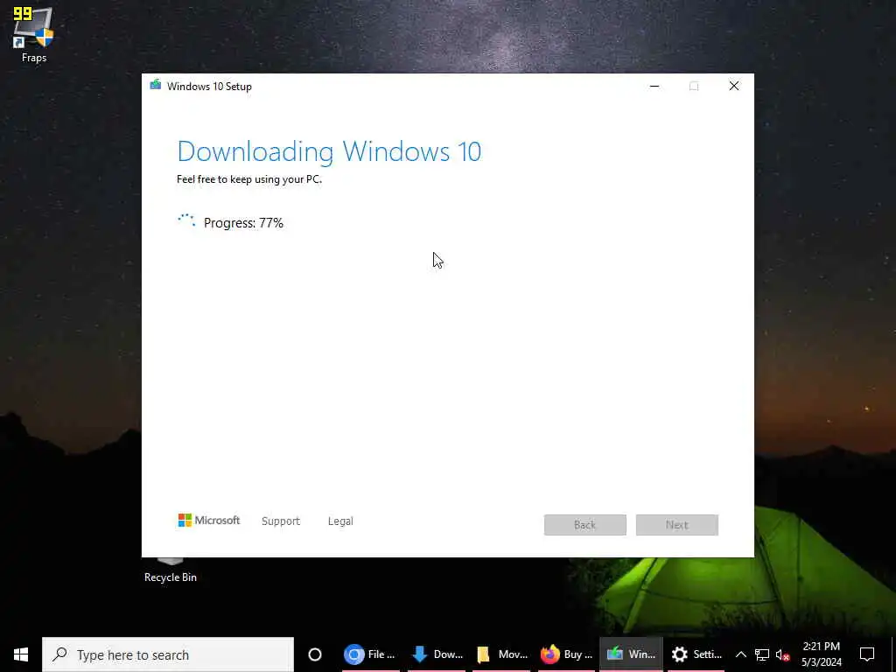Click the Downloading Windows 10 heading
Image resolution: width=896 pixels, height=672 pixels.
tap(329, 150)
